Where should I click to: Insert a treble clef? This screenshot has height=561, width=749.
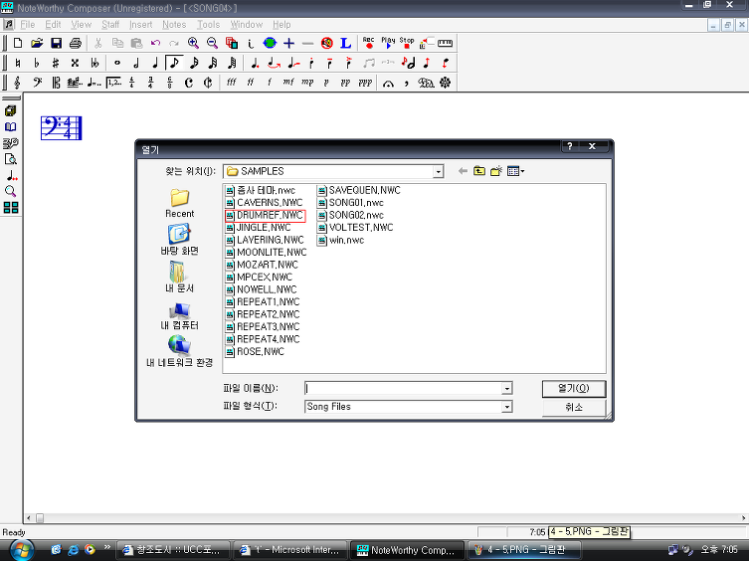tap(18, 83)
